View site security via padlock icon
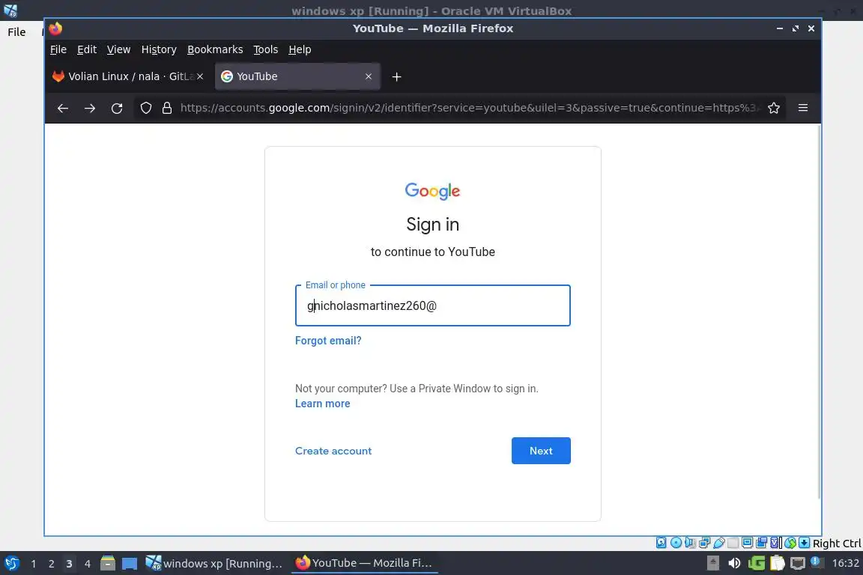This screenshot has height=575, width=863. pos(167,108)
